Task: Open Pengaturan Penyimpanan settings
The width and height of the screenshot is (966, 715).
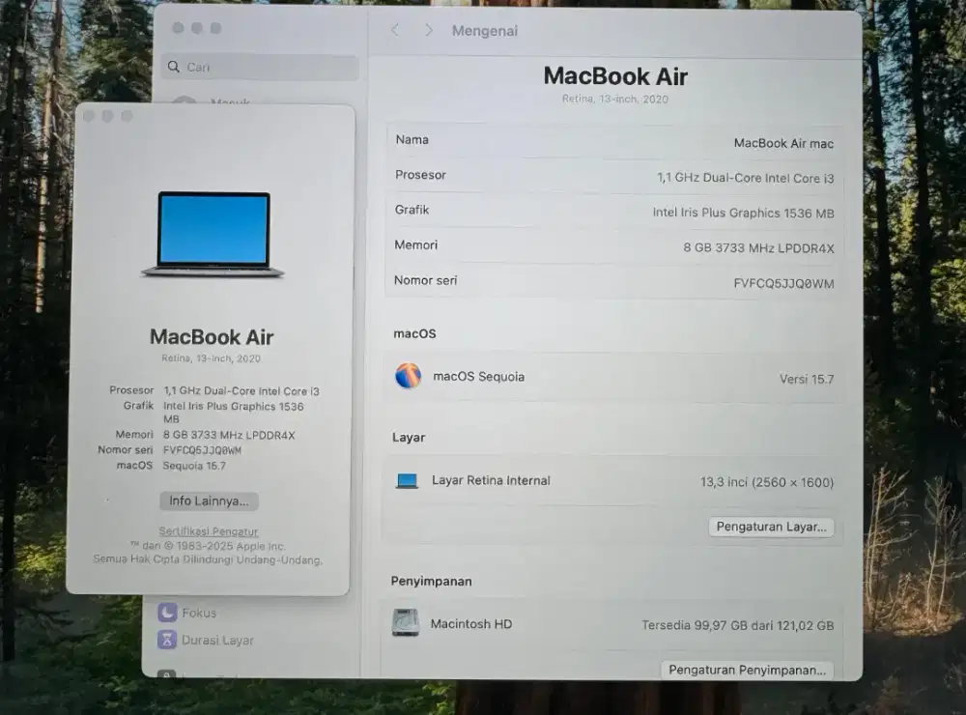Action: (748, 669)
